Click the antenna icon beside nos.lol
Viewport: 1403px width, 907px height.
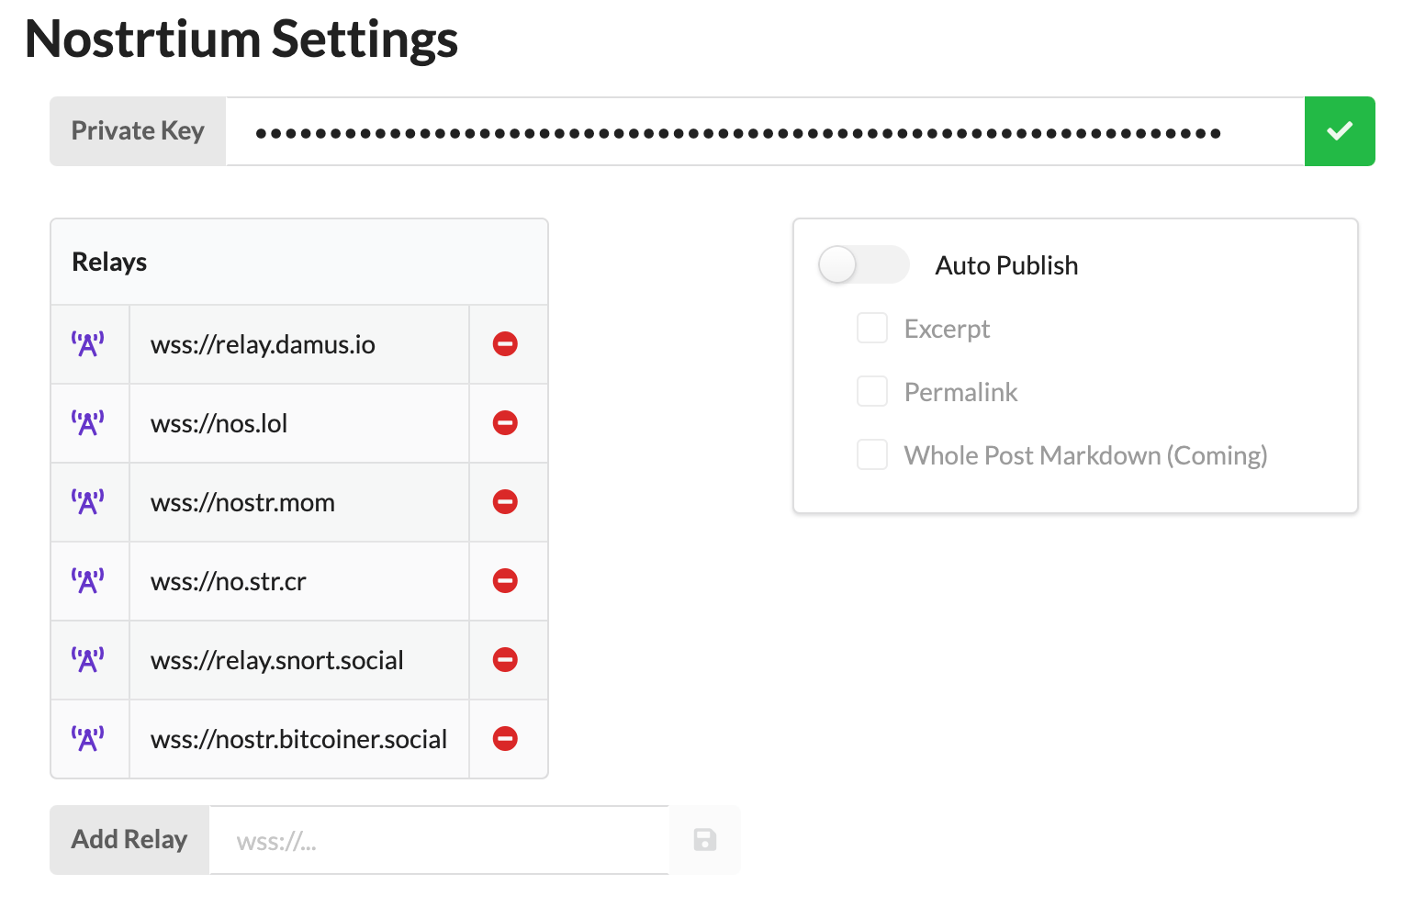tap(88, 423)
